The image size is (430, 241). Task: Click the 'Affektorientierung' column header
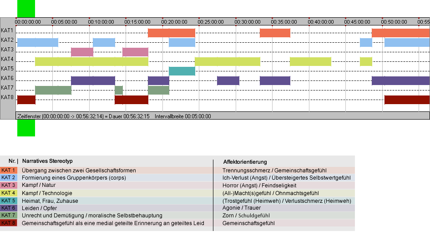click(245, 162)
